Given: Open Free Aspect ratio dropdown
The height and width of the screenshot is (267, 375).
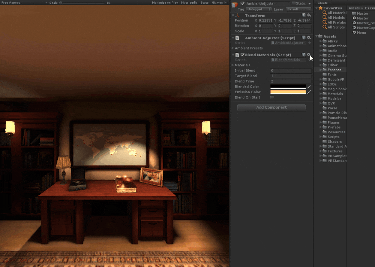Looking at the screenshot, I should coord(24,3).
